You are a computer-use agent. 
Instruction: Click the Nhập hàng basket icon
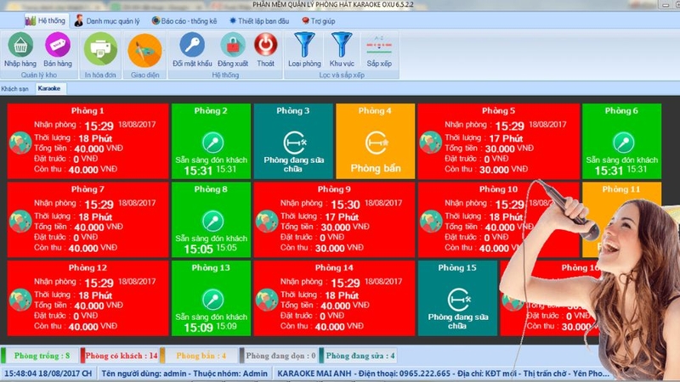(20, 45)
